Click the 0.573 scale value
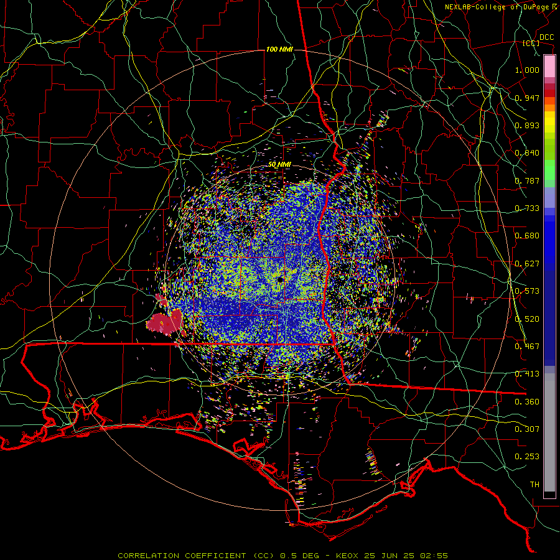 (527, 291)
